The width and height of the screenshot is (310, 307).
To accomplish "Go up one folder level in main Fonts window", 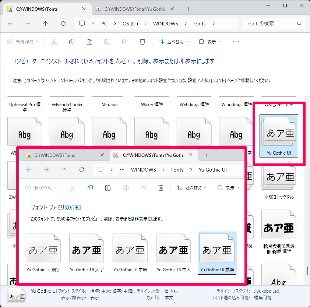I will 46,24.
